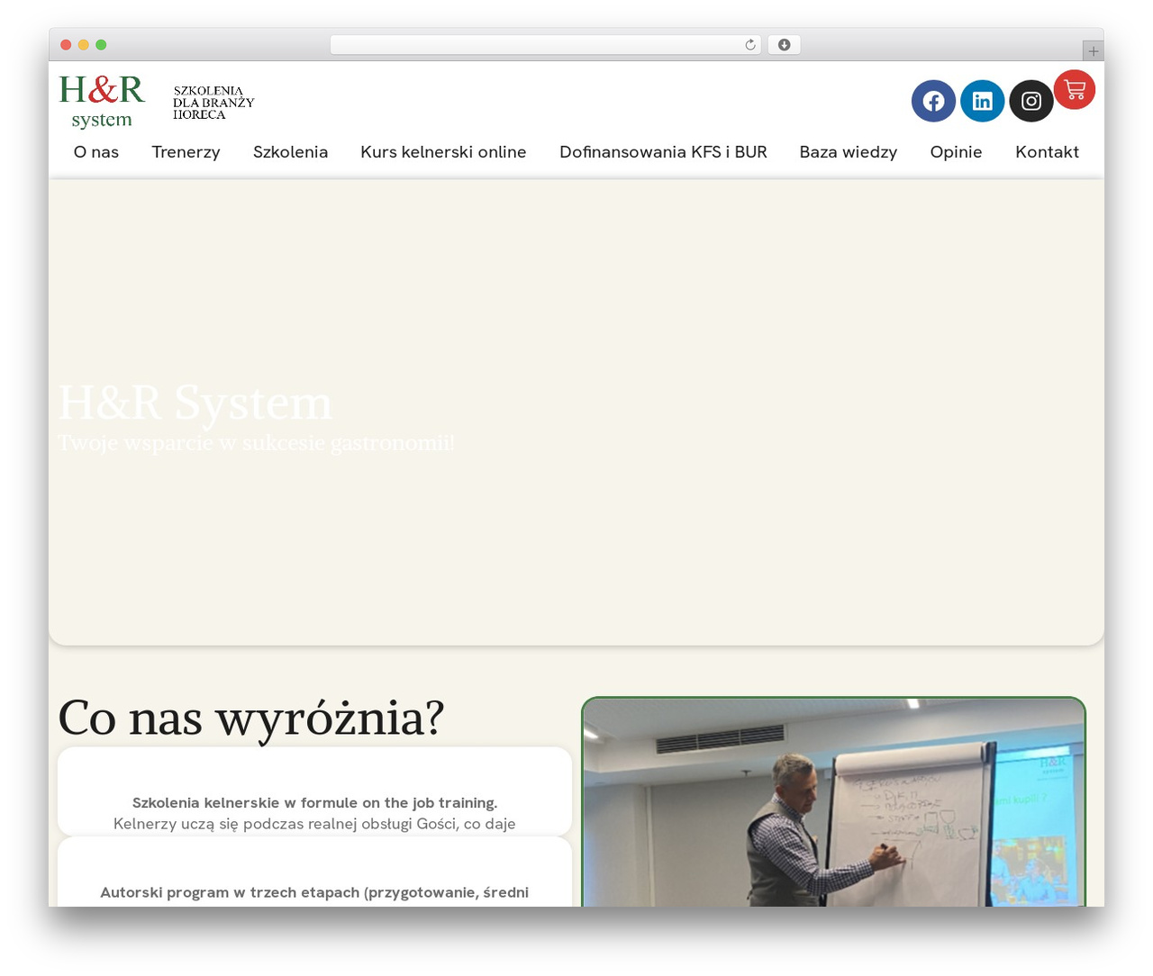
Task: Click the 'Kelnerzy uczą się podczas realnej obsługi' line
Action: pyautogui.click(x=314, y=824)
